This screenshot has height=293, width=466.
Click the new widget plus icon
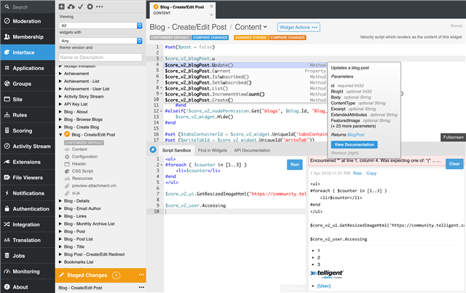pos(61,7)
